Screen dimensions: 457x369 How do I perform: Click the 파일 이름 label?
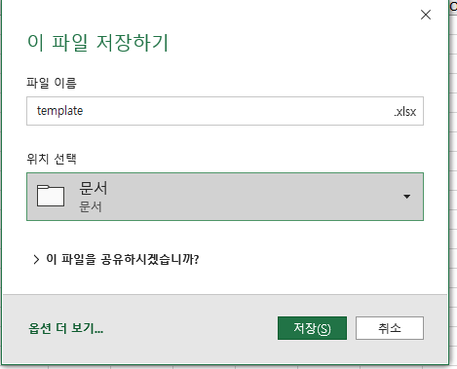[x=52, y=83]
